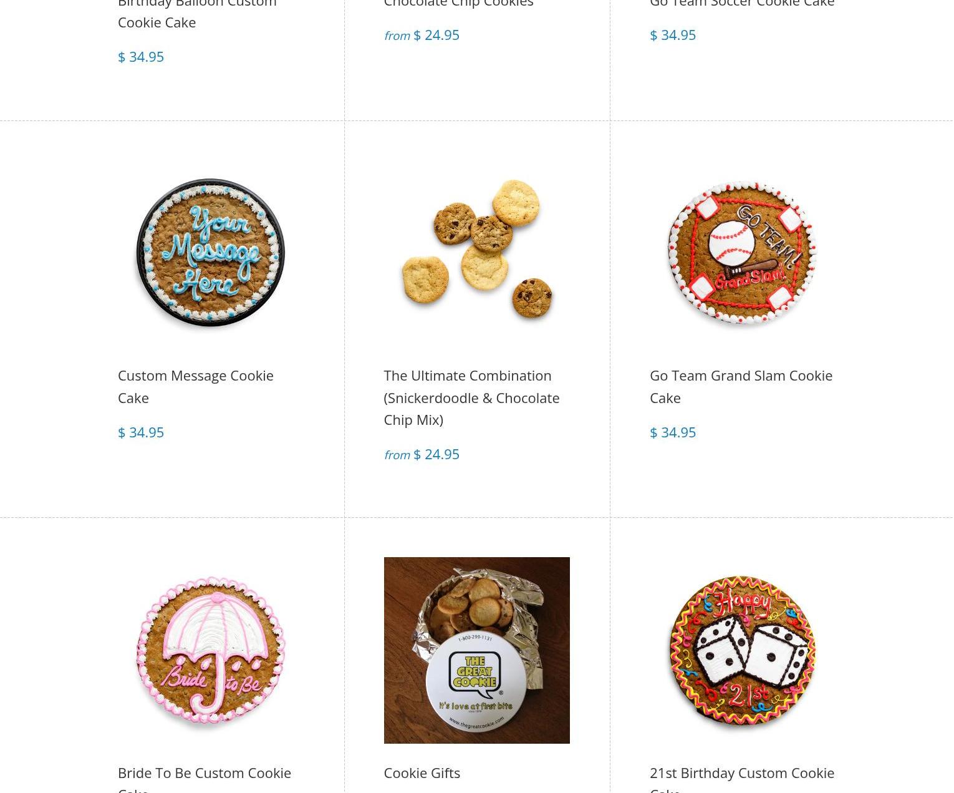The width and height of the screenshot is (954, 793).
Task: Open Custom Message Cookie Cake product title
Action: pos(196,386)
